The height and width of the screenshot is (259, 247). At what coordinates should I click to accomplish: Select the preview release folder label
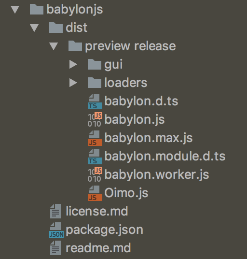pos(130,46)
